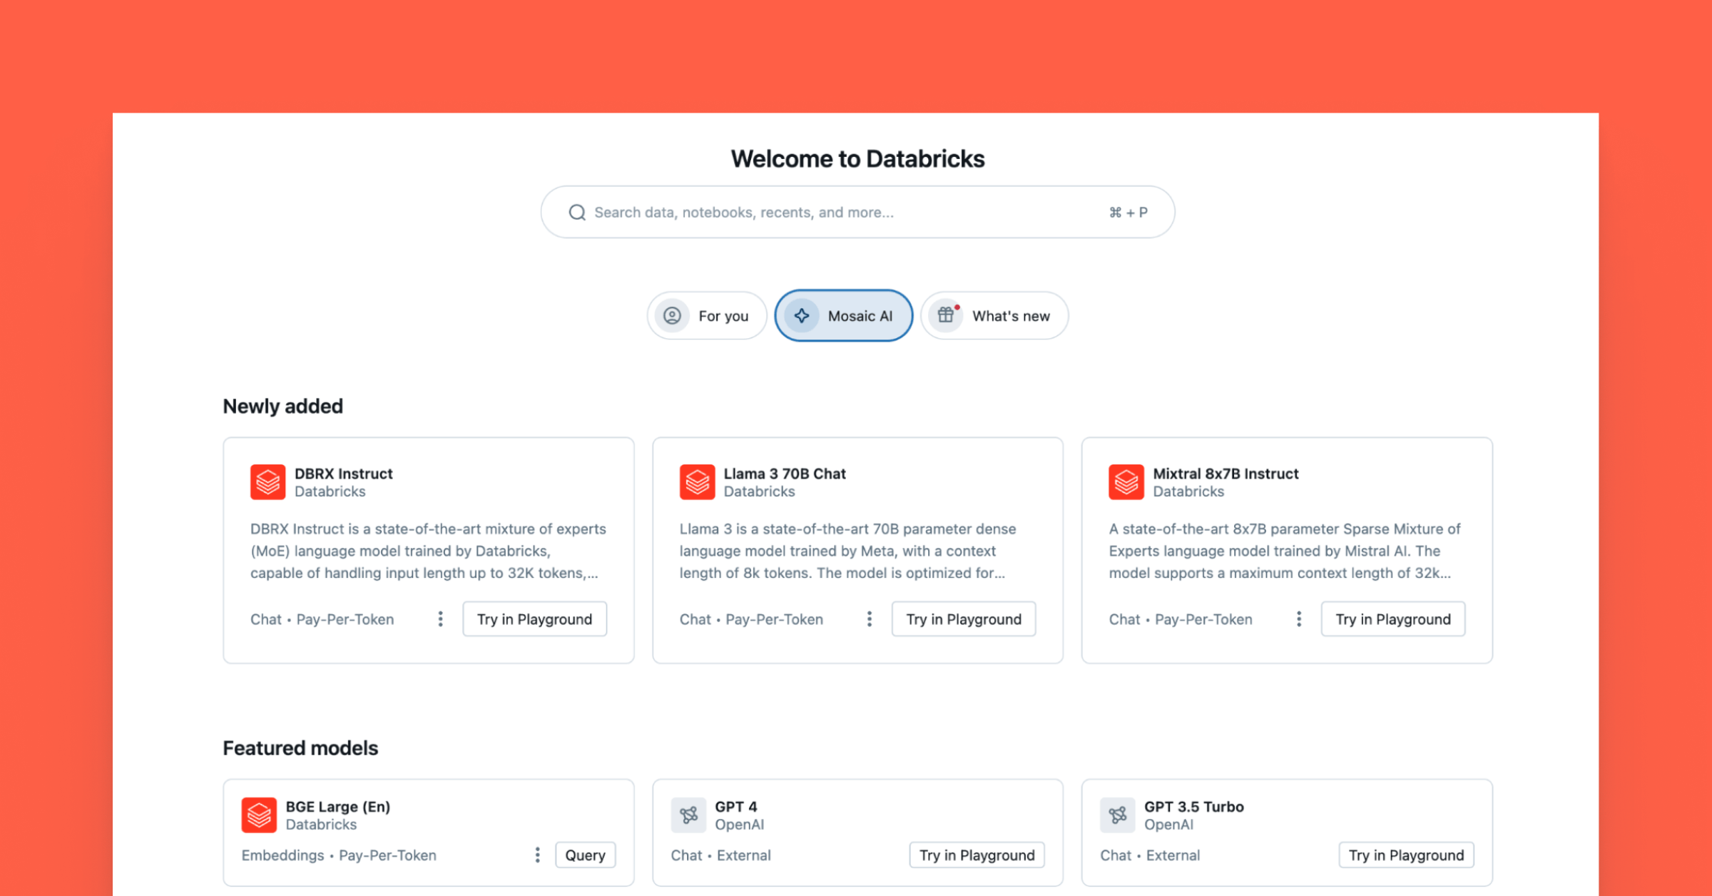Screen dimensions: 1712x896
Task: Click the GPT 3.5 Turbo model icon
Action: [x=1118, y=815]
